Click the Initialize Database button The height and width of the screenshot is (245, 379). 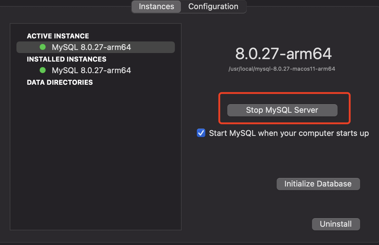click(318, 184)
